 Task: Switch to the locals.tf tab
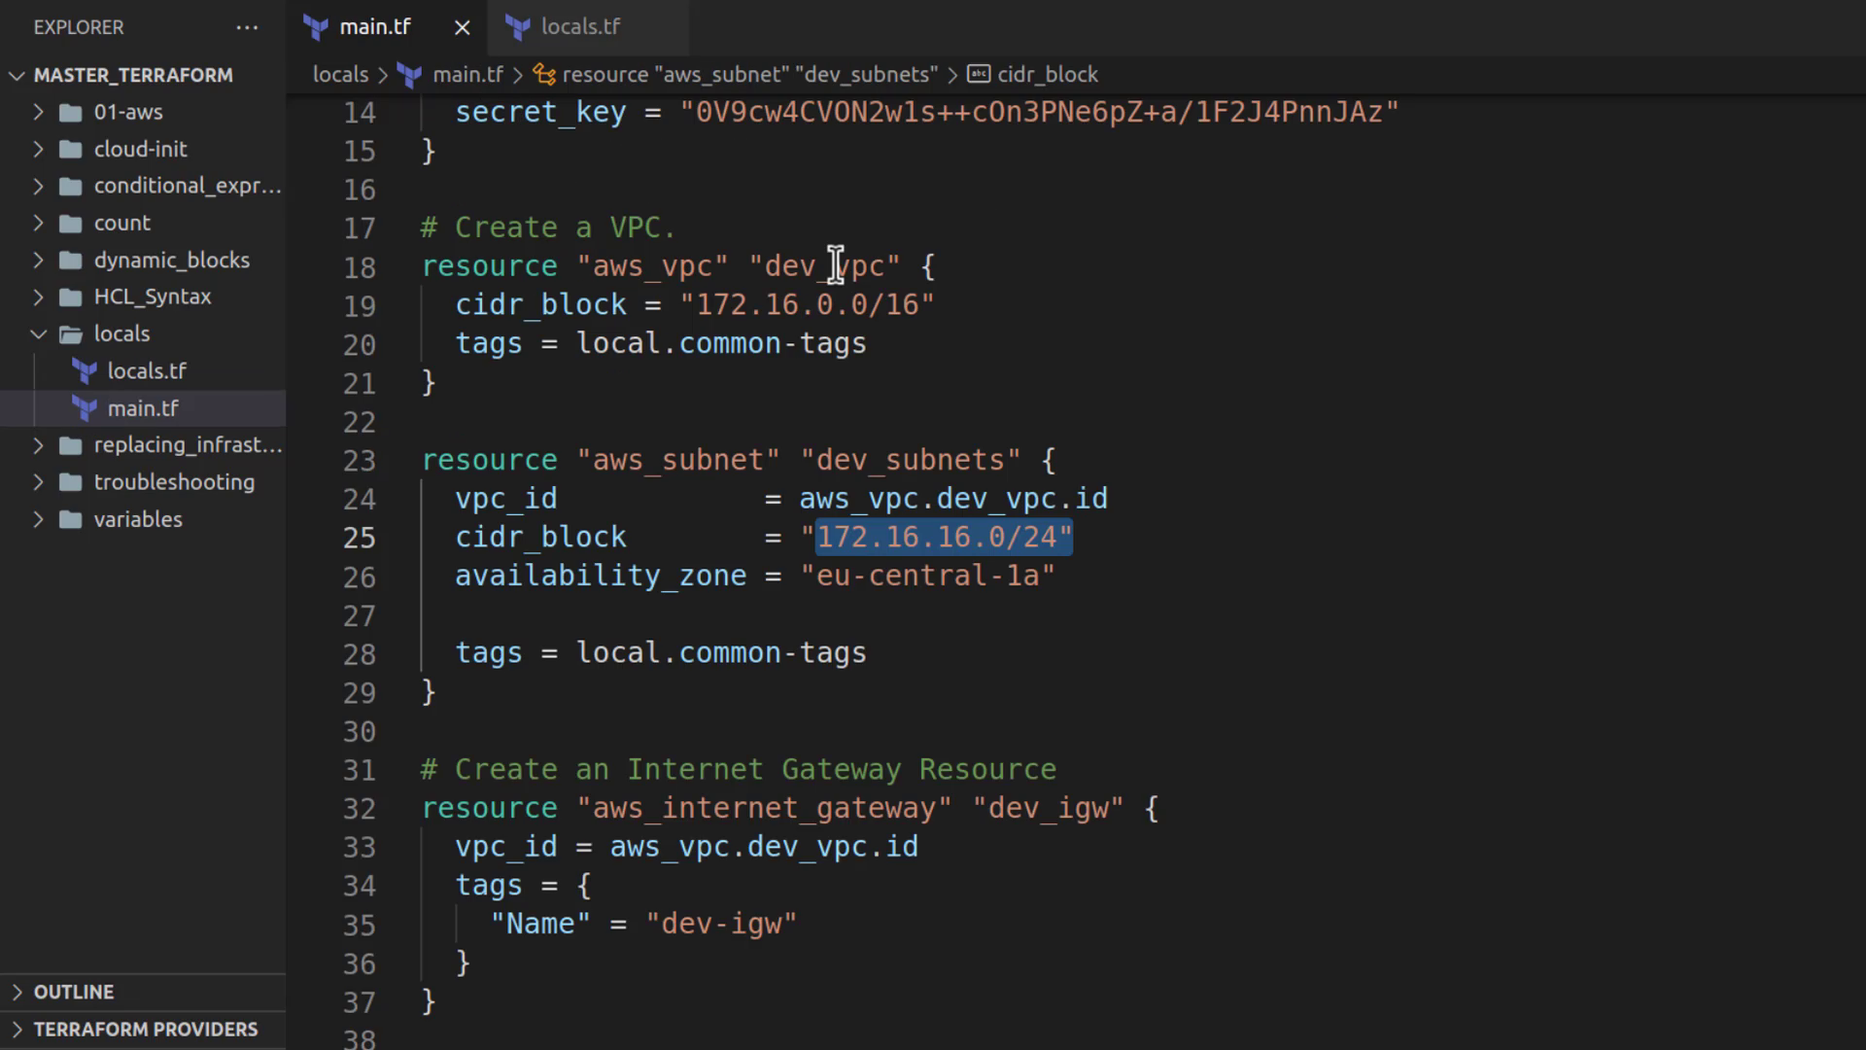[580, 27]
